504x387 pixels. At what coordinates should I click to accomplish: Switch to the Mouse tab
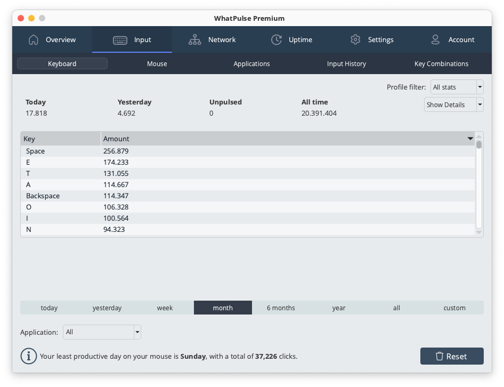pos(157,63)
